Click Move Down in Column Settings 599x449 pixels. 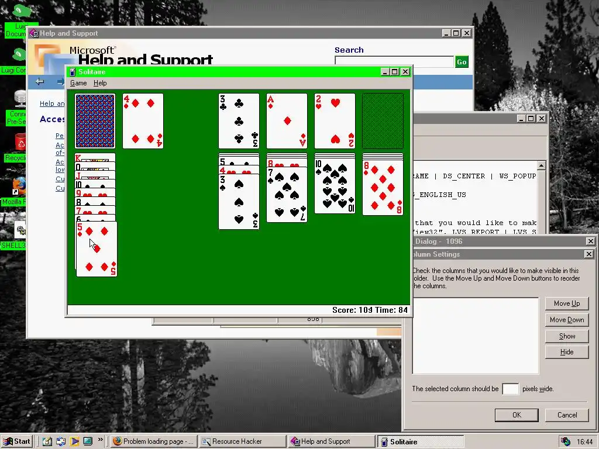[x=566, y=320]
